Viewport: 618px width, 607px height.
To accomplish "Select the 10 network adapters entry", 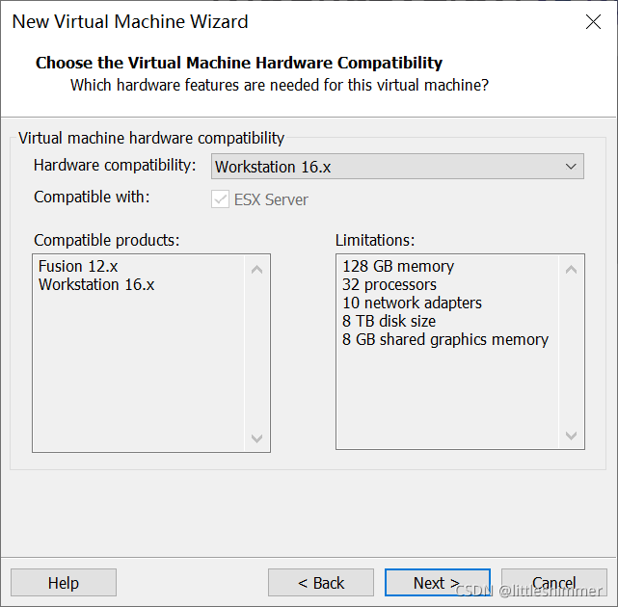I will 412,303.
